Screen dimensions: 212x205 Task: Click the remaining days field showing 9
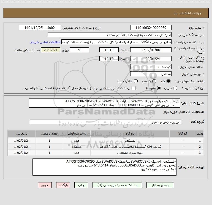(79, 50)
